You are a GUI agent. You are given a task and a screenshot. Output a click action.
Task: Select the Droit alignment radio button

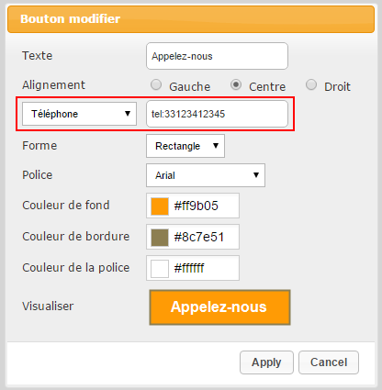click(311, 84)
